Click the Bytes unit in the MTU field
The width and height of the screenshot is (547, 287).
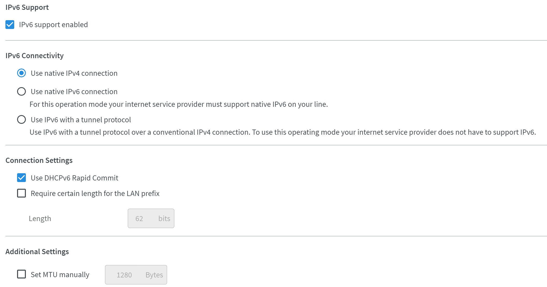click(x=154, y=275)
